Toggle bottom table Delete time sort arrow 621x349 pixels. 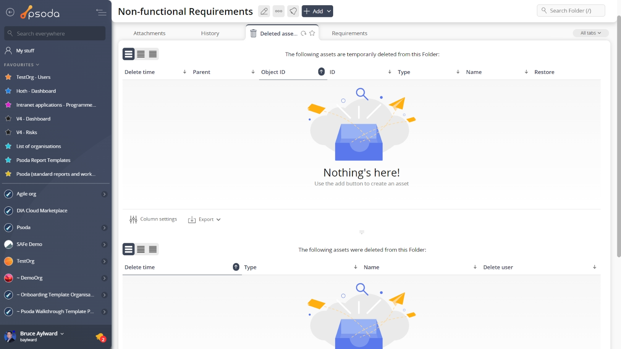coord(236,267)
